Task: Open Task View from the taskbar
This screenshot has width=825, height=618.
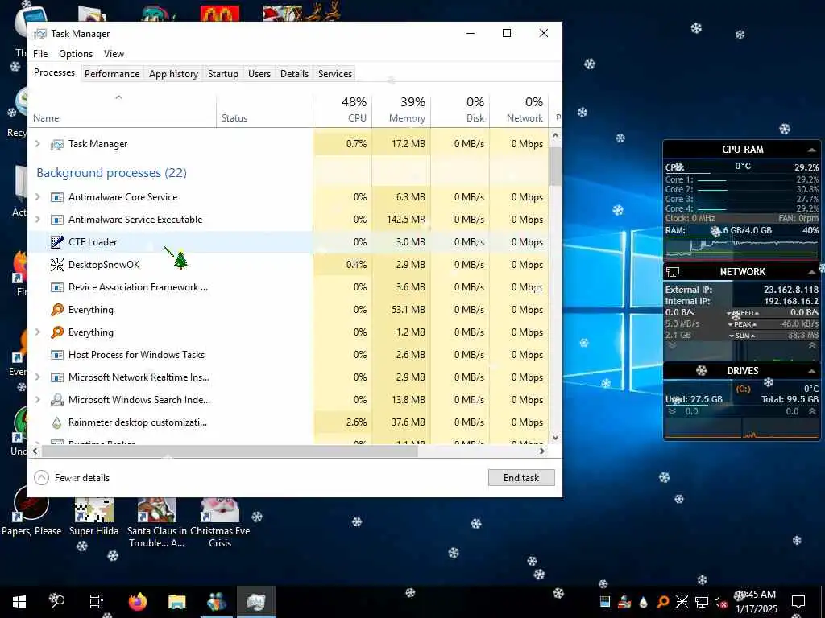Action: [x=97, y=602]
